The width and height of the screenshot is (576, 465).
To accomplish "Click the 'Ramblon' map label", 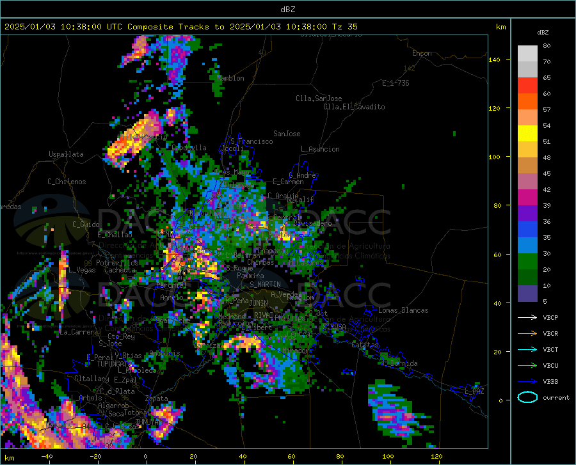I will tap(230, 78).
